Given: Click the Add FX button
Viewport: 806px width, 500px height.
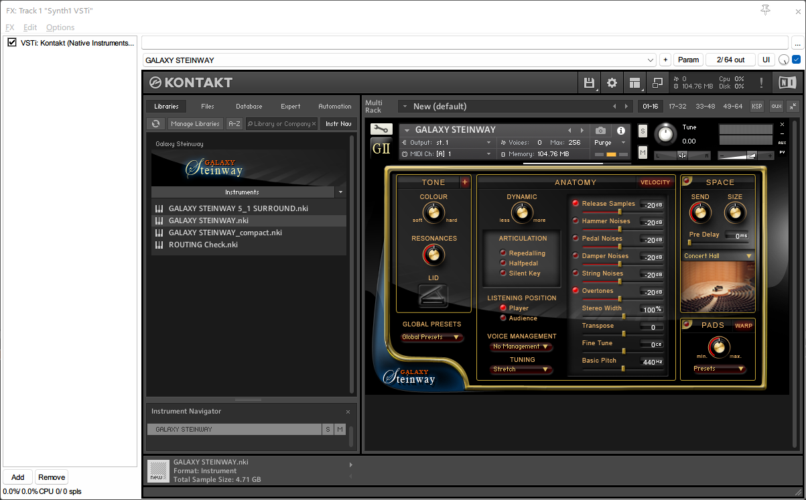Looking at the screenshot, I should (18, 477).
